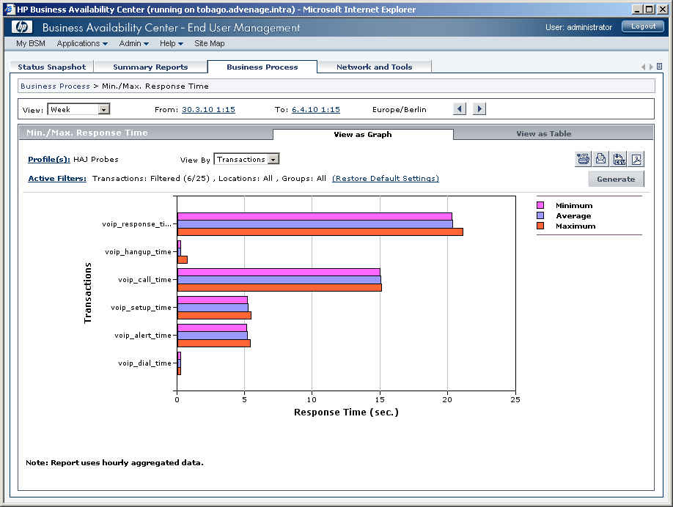
Task: Click the From date 30.3.10 1:15 link
Action: click(x=208, y=109)
